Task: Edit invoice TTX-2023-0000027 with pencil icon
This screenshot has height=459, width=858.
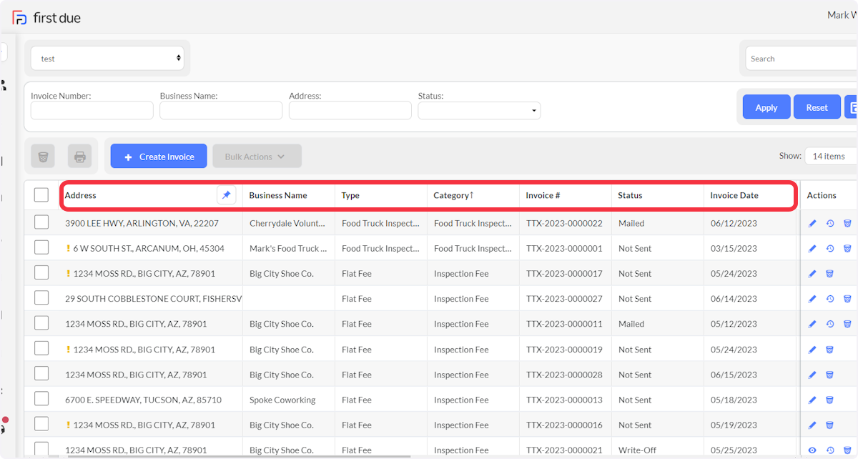Action: (812, 299)
